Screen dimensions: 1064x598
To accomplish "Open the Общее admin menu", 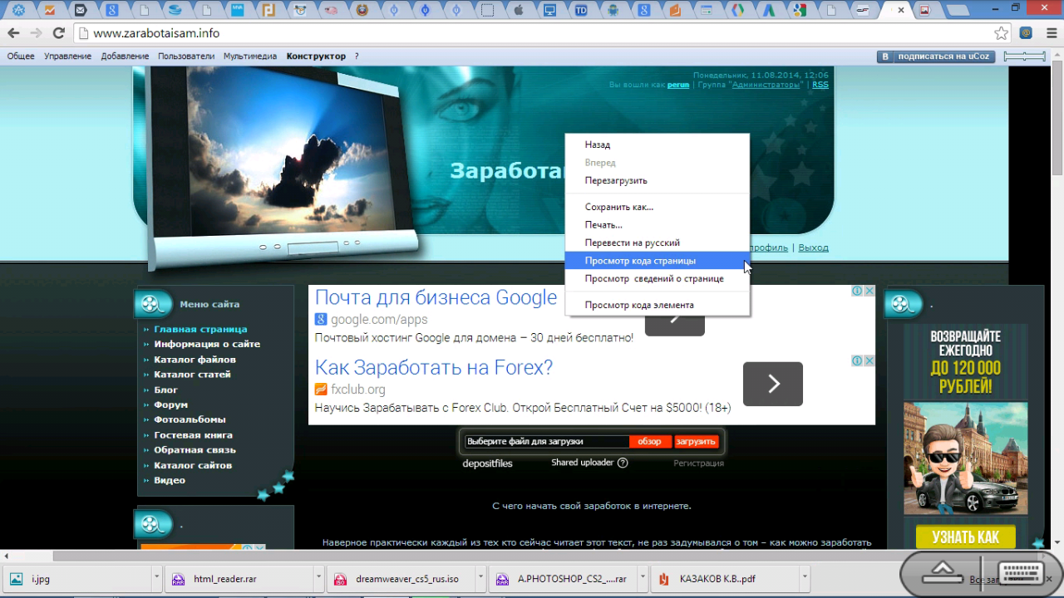I will pos(21,56).
